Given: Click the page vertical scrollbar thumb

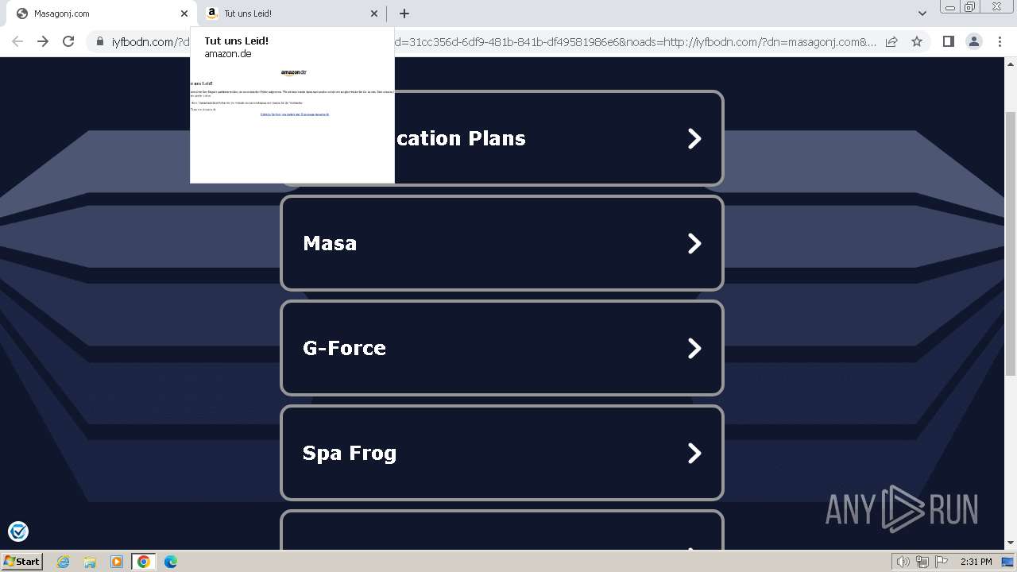Looking at the screenshot, I should pyautogui.click(x=1011, y=242).
